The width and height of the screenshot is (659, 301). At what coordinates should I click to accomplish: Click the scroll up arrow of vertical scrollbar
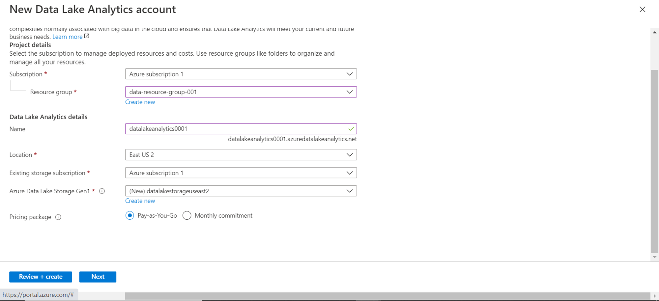pyautogui.click(x=655, y=32)
